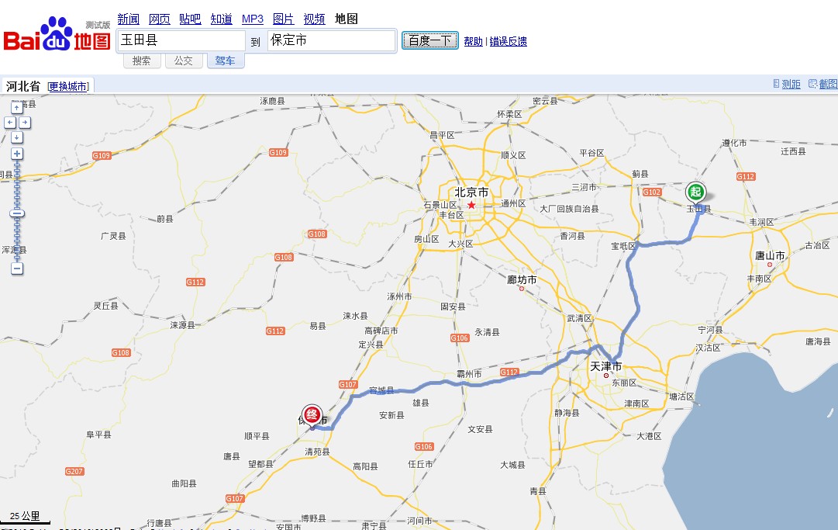Click the origin field containing 玉田县
The width and height of the screenshot is (838, 530).
tap(181, 40)
